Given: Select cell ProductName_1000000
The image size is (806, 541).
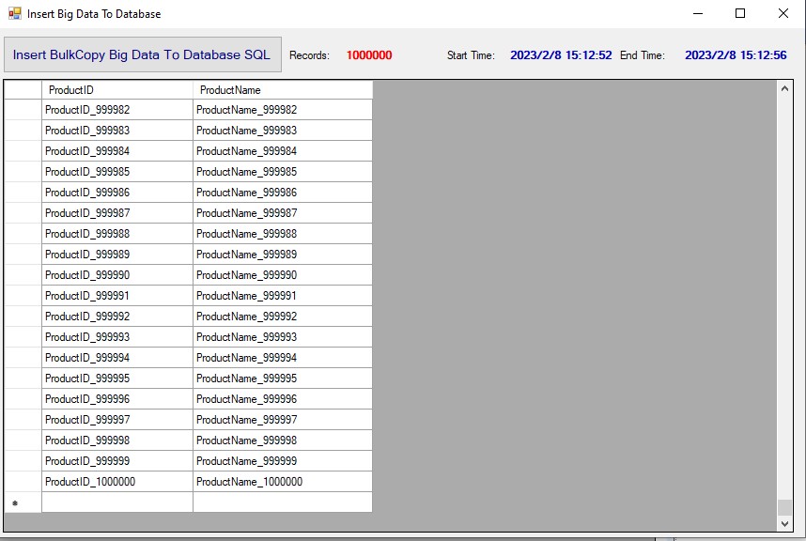Looking at the screenshot, I should [x=283, y=482].
